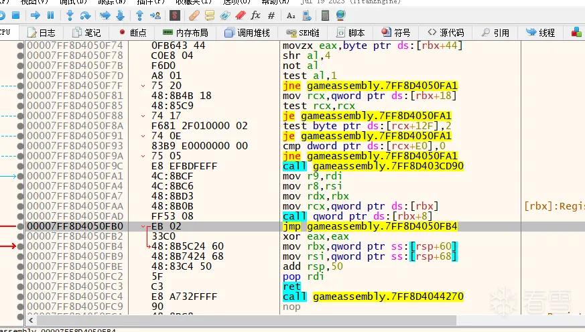Toggle breakpoint dot at address 00007FF8D4050FAD
This screenshot has width=585, height=332.
[x=20, y=216]
